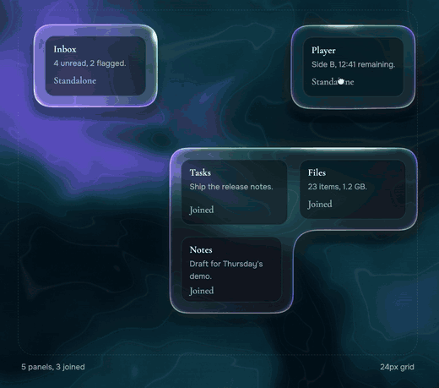
Task: Select the Player panel card
Action: (353, 67)
